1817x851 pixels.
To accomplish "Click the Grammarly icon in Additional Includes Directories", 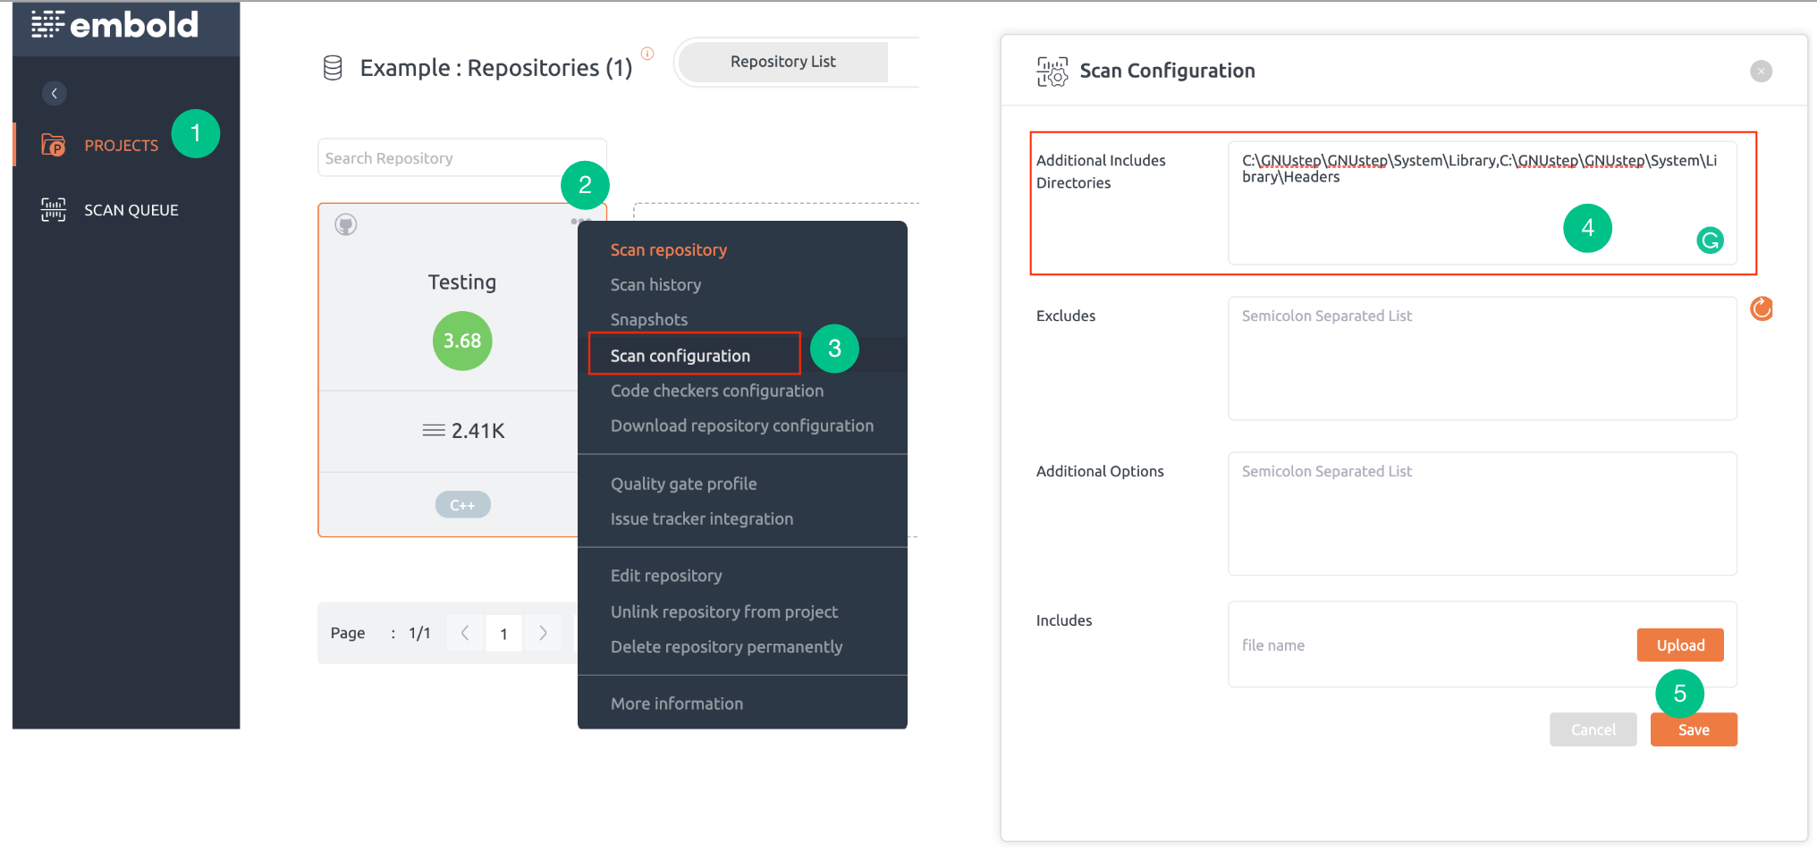I will (x=1711, y=240).
